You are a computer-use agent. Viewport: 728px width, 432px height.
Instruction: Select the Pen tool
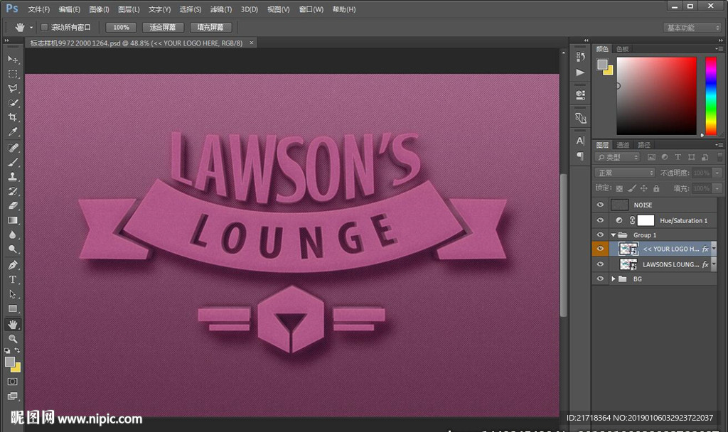[13, 264]
